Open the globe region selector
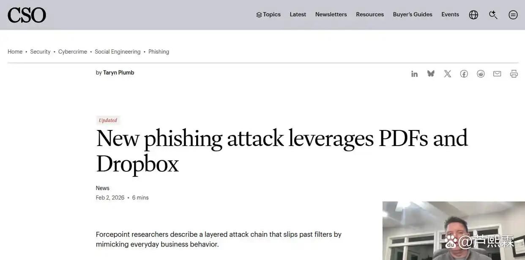Viewport: 525px width, 260px height. coord(473,15)
